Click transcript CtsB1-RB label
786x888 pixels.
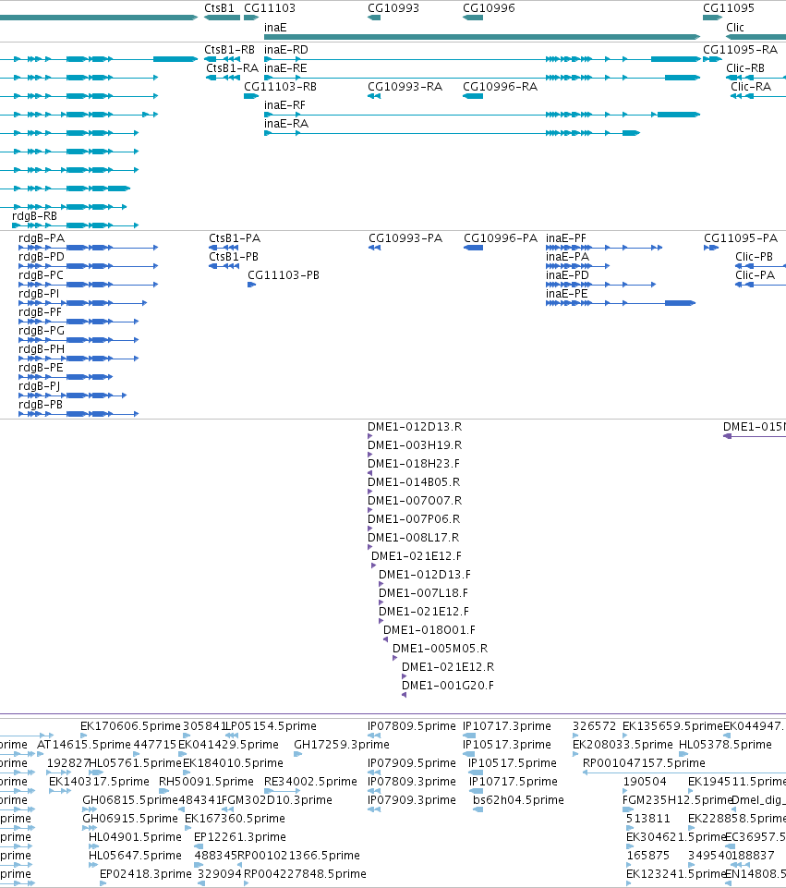pos(229,50)
